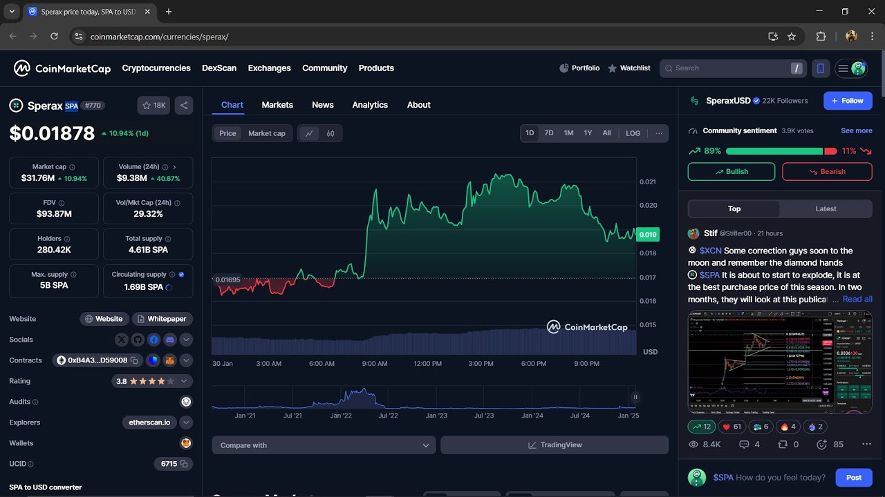Click the CoinMarketCap search field
This screenshot has width=885, height=497.
point(733,68)
